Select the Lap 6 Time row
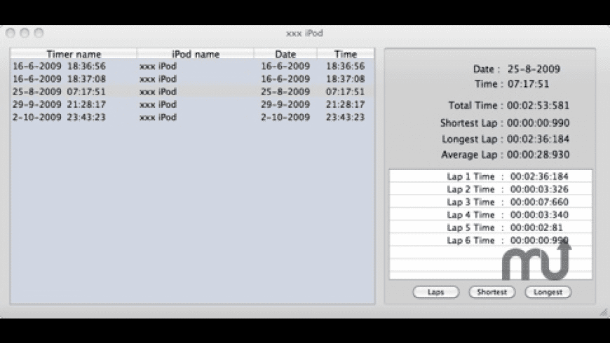Screen dimensions: 610x343 [491, 240]
